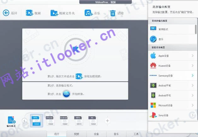The height and width of the screenshot is (137, 198).
Task: Click the left arrow of the format strip
Action: (24, 121)
